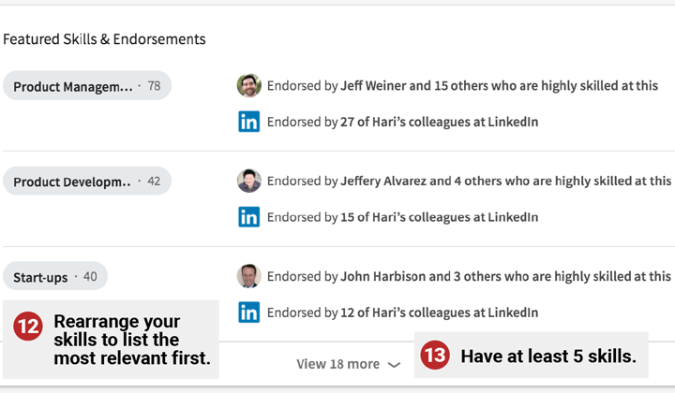Open Jeffery Alvarez's profile photo

tap(248, 181)
